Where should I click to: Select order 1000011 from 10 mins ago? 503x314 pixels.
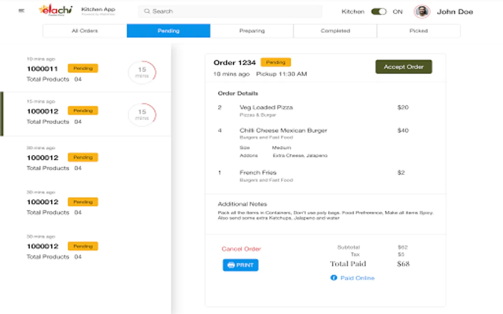pyautogui.click(x=43, y=69)
